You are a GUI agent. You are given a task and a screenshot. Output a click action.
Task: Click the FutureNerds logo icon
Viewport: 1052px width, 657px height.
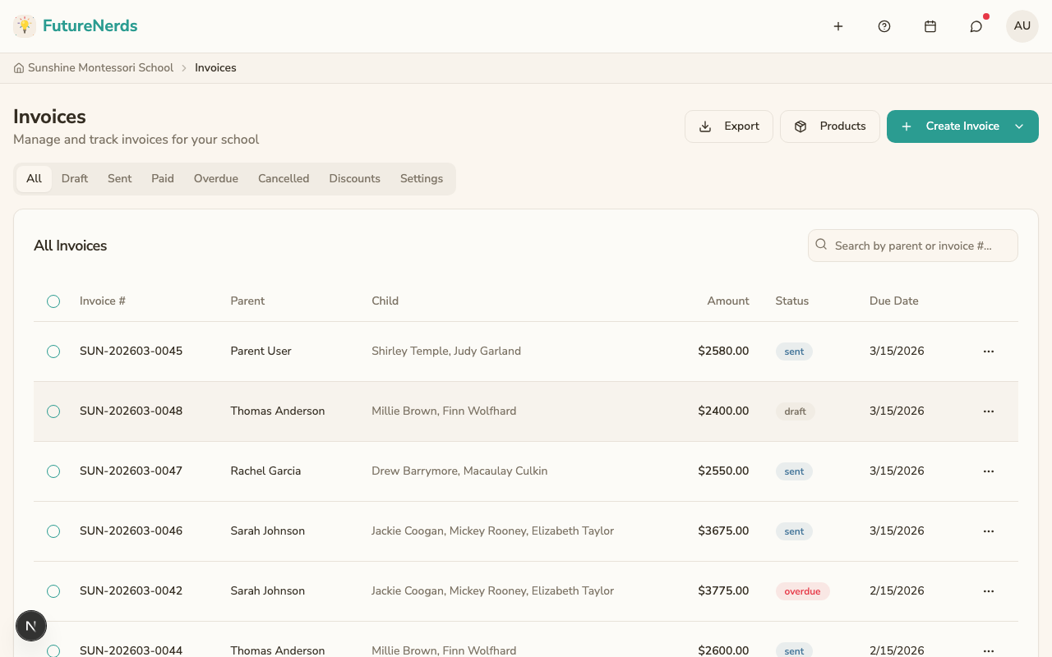pos(24,25)
